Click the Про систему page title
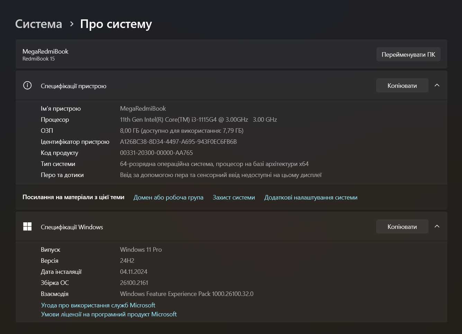462x334 pixels. (116, 24)
